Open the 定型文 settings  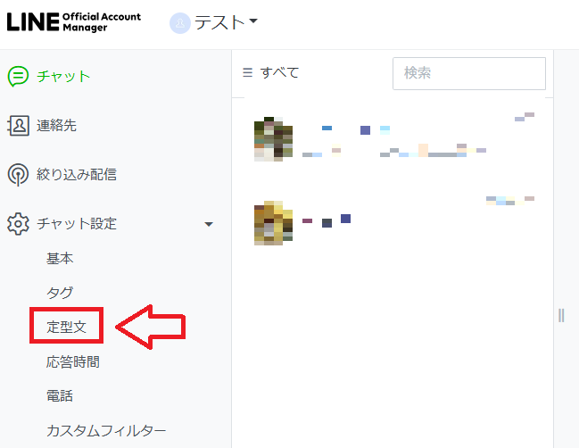[67, 327]
